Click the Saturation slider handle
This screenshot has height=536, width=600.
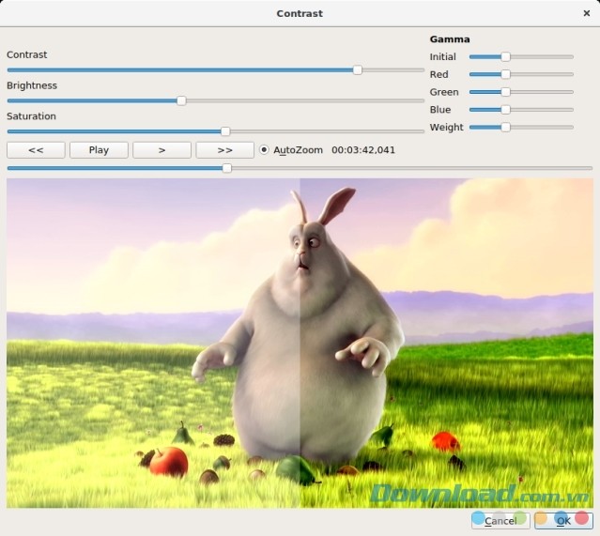tap(225, 131)
